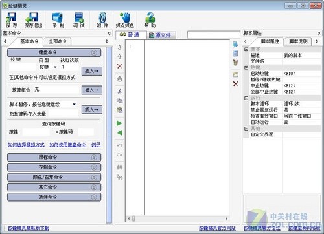Select the hand tool icon
Viewport: 324px width, 234px height.
pyautogui.click(x=119, y=79)
